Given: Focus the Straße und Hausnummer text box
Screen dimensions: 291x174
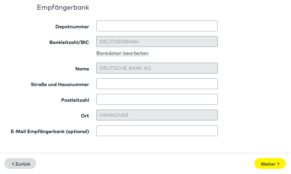Looking at the screenshot, I should point(157,84).
